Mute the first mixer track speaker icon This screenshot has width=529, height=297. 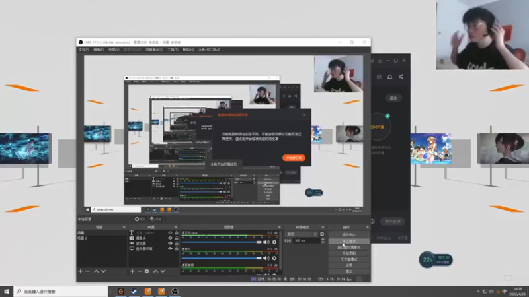click(266, 242)
